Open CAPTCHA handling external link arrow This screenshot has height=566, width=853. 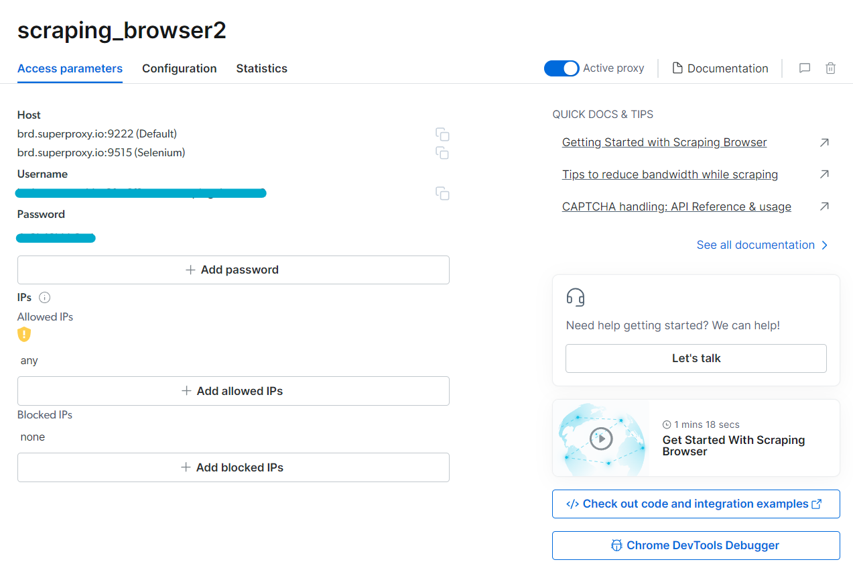[x=824, y=207]
